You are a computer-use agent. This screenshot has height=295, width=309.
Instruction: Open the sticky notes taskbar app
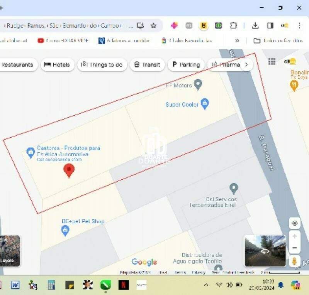click(70, 285)
